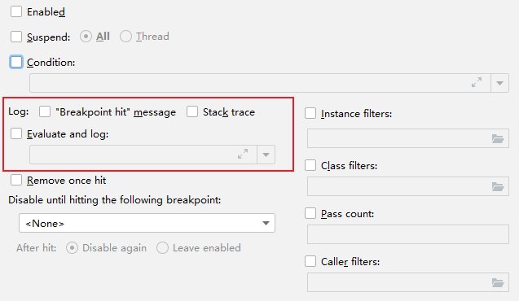Check the Instance filters box
The image size is (519, 301).
pos(310,113)
